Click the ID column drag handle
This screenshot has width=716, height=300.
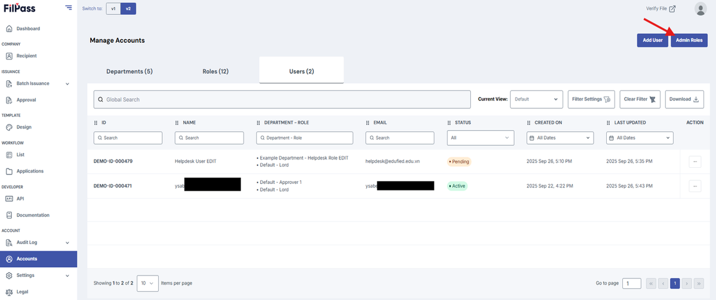(x=96, y=123)
